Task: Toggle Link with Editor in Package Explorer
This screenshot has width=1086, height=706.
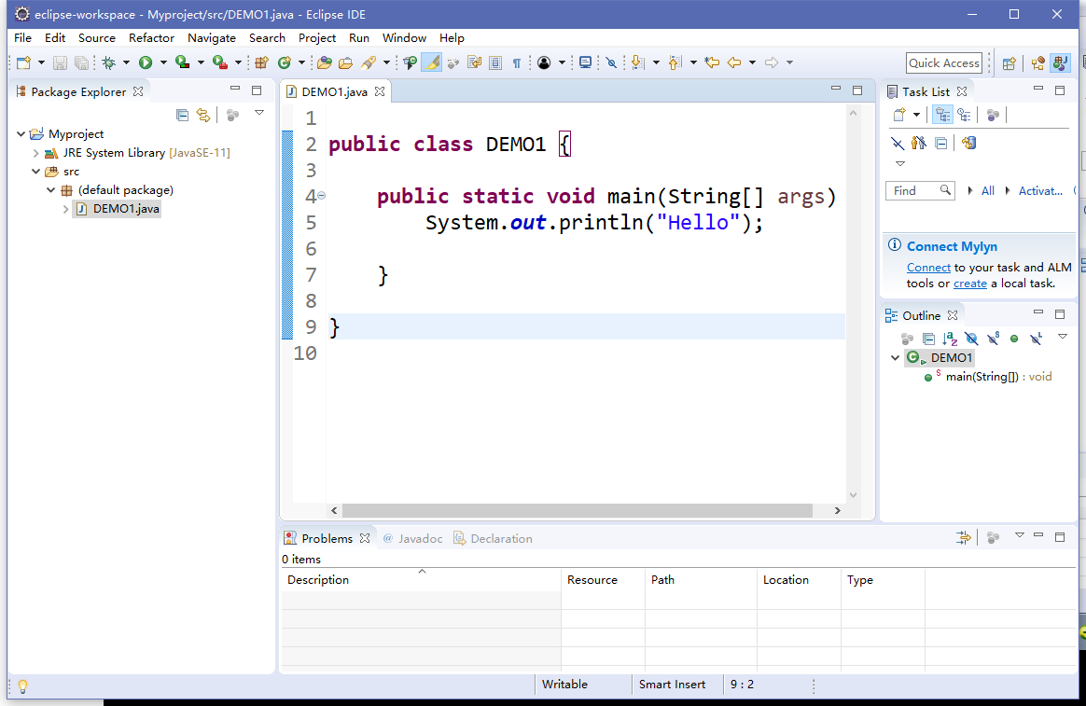Action: click(203, 115)
